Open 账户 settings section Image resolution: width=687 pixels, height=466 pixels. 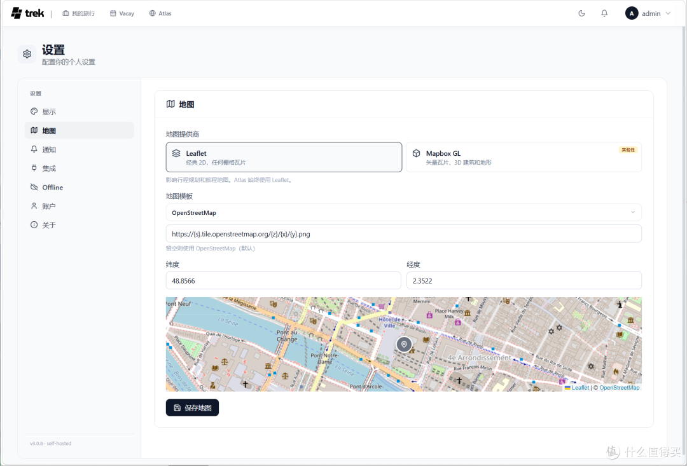(80, 206)
